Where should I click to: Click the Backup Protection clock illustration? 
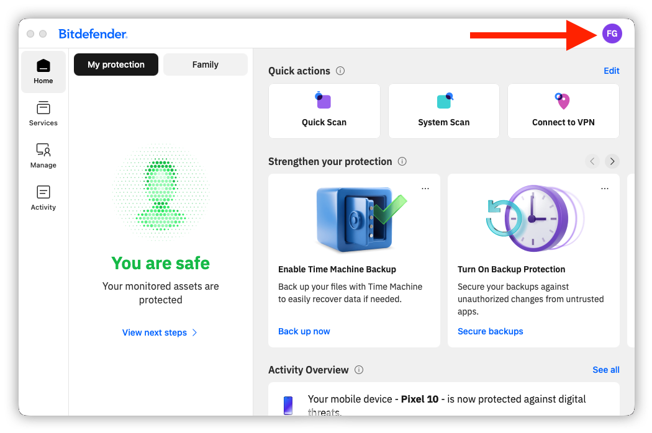tap(535, 218)
